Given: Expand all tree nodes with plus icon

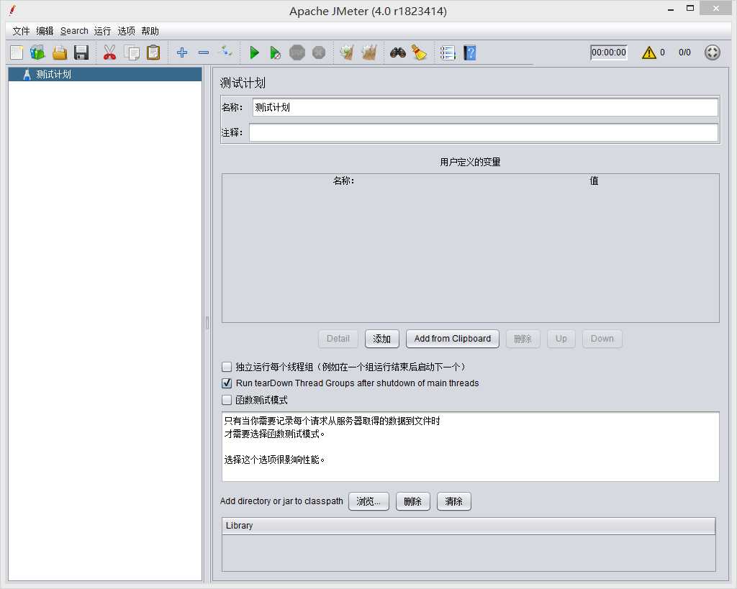Looking at the screenshot, I should (182, 52).
